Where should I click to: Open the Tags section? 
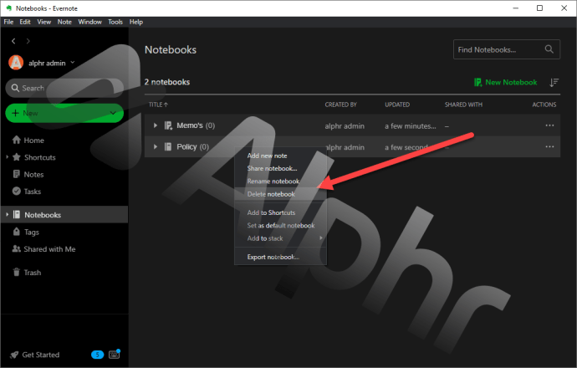pos(26,232)
